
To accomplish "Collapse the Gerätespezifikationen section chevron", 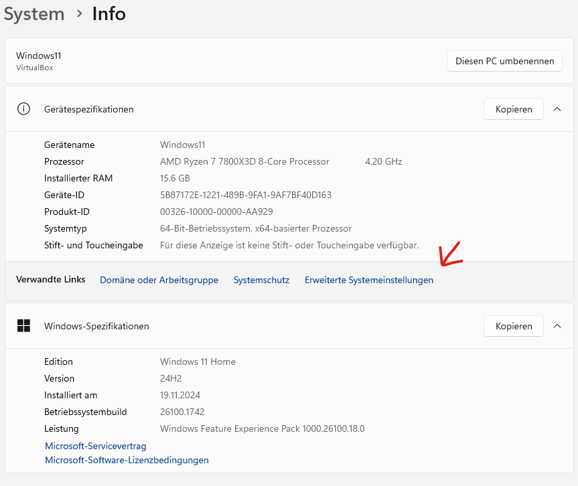I will pyautogui.click(x=557, y=109).
